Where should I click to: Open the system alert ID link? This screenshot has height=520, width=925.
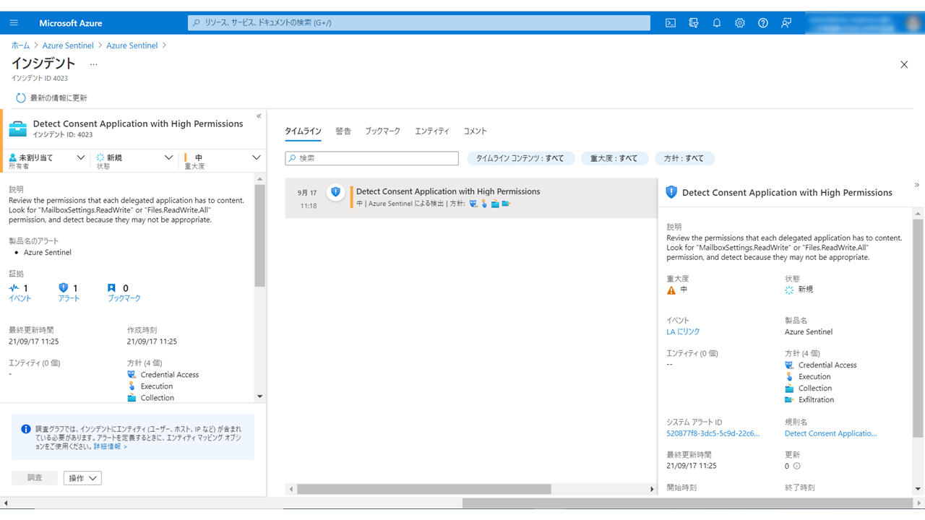pyautogui.click(x=713, y=434)
